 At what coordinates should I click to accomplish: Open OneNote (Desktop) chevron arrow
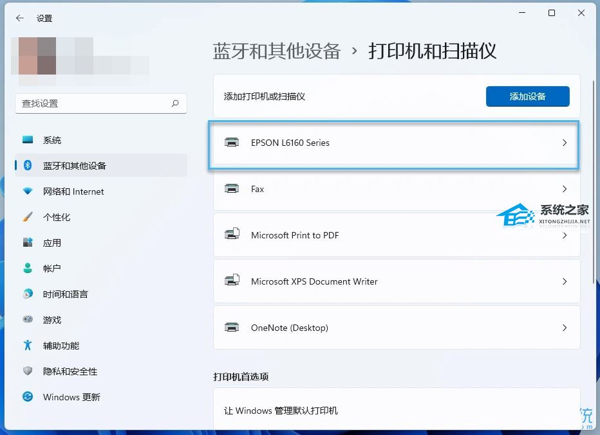565,328
